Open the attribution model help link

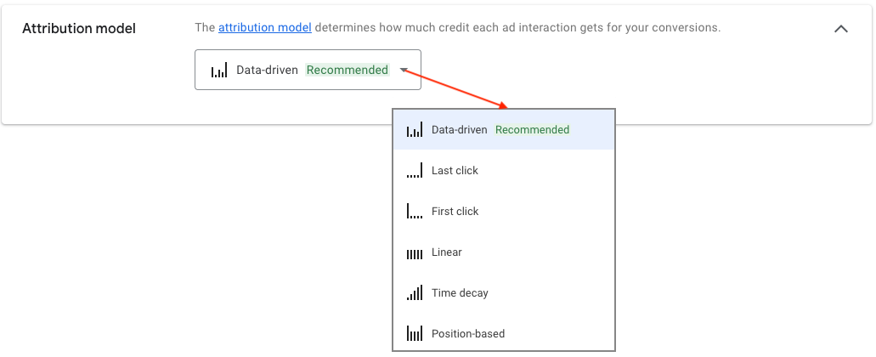[x=265, y=27]
